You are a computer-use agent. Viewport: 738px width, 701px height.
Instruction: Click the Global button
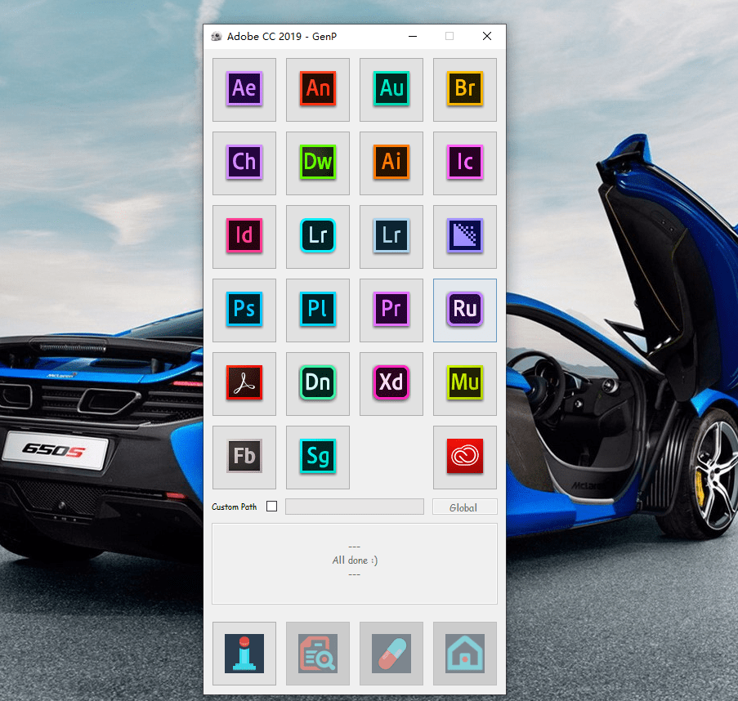(464, 507)
